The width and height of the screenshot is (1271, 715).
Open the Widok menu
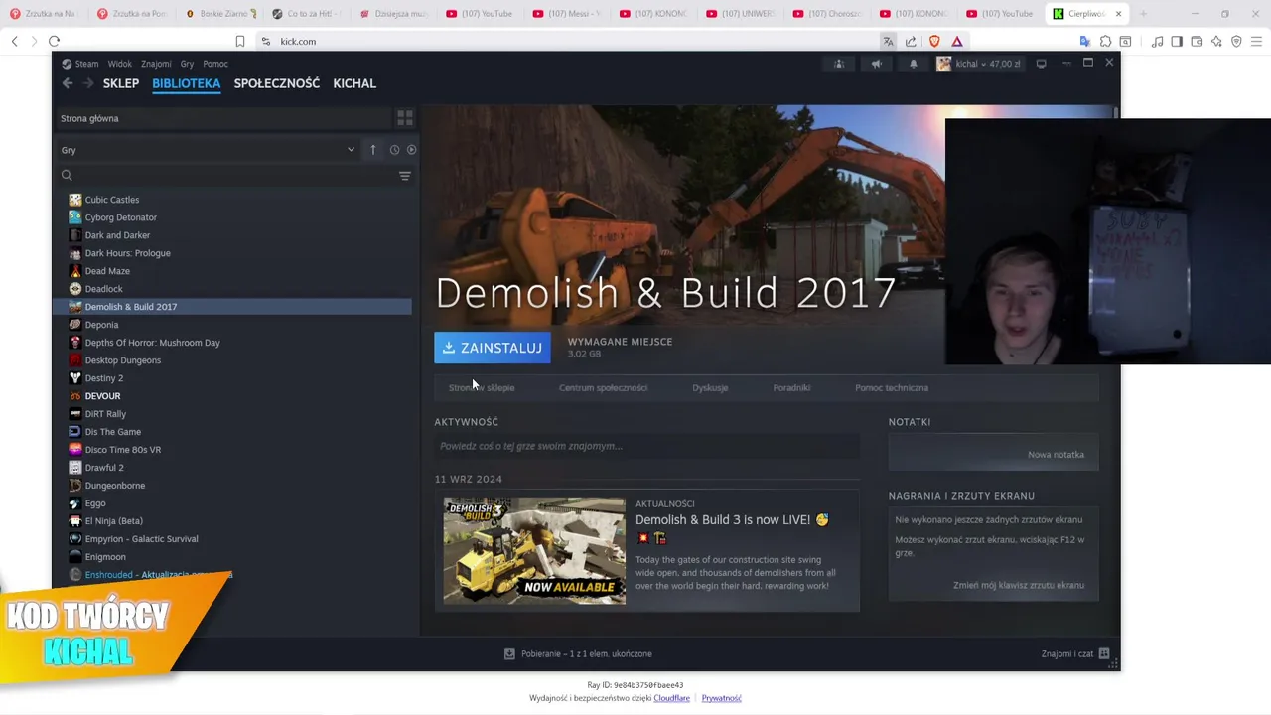119,64
